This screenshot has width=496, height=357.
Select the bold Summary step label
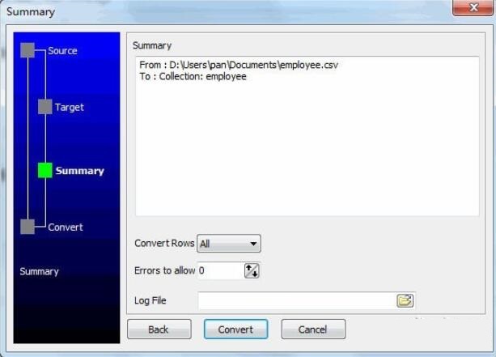(x=80, y=171)
